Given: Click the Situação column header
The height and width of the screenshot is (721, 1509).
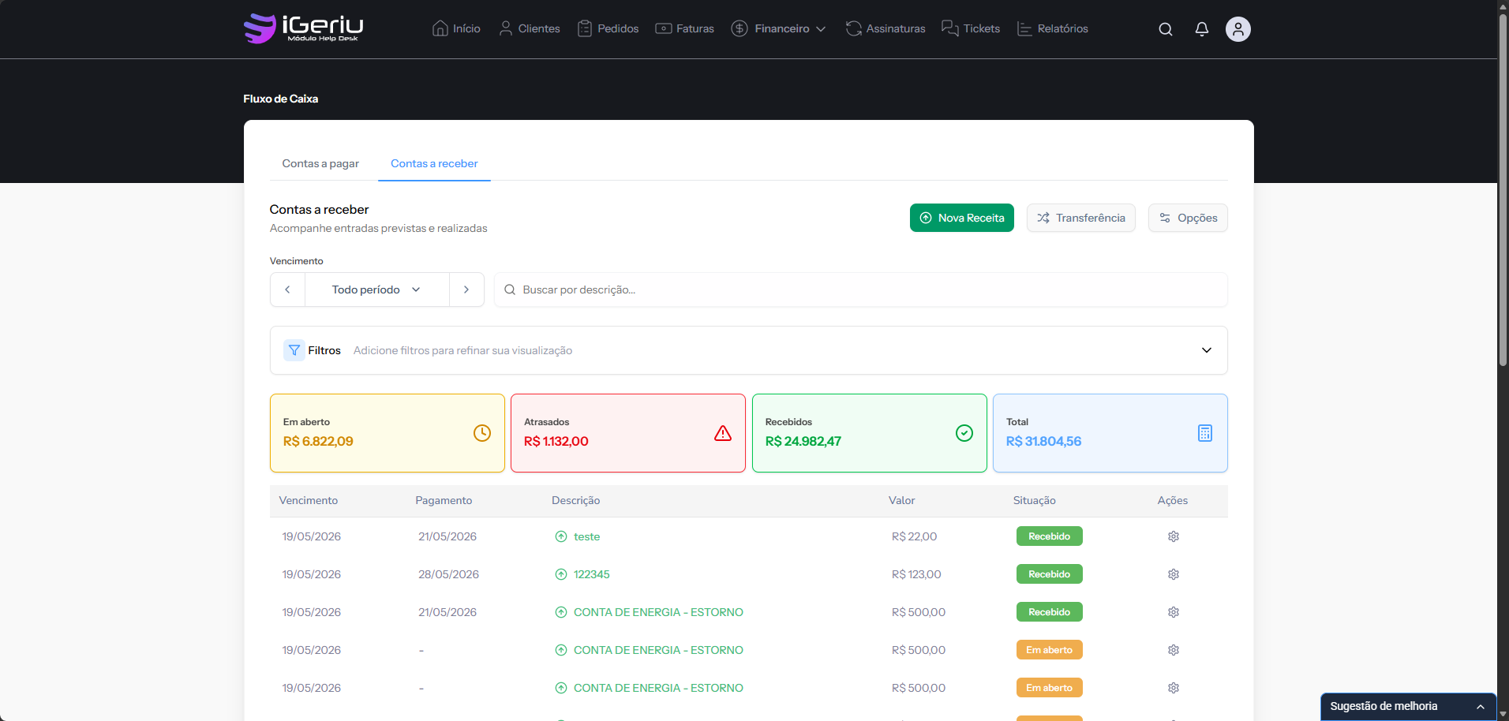Looking at the screenshot, I should (1035, 500).
